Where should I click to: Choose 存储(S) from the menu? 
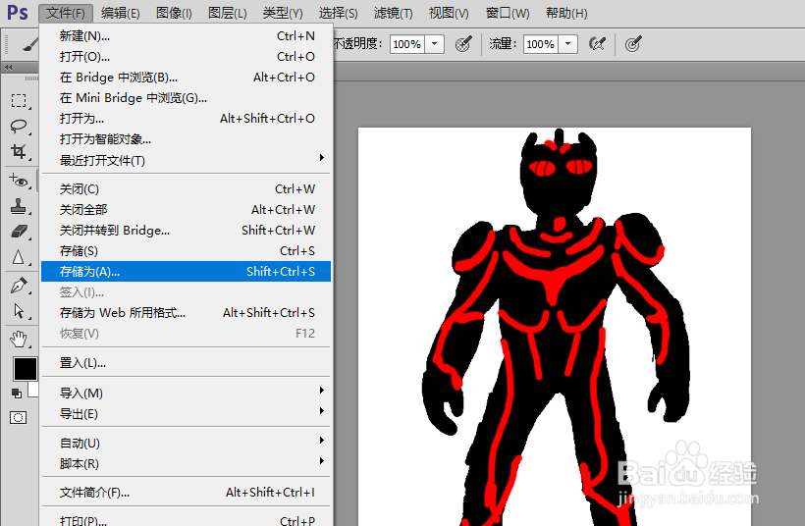pyautogui.click(x=186, y=250)
